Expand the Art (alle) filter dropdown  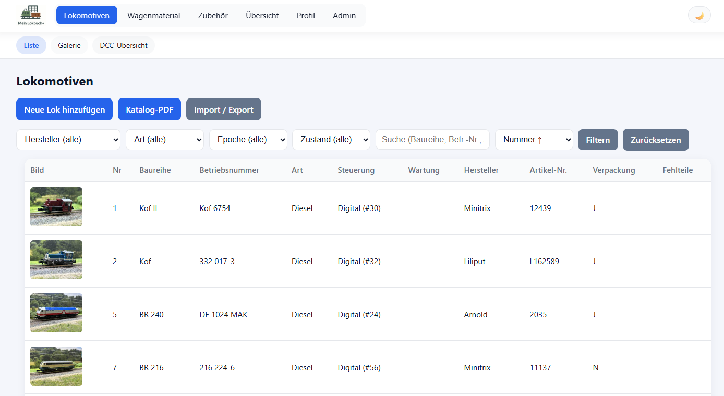[x=165, y=140]
